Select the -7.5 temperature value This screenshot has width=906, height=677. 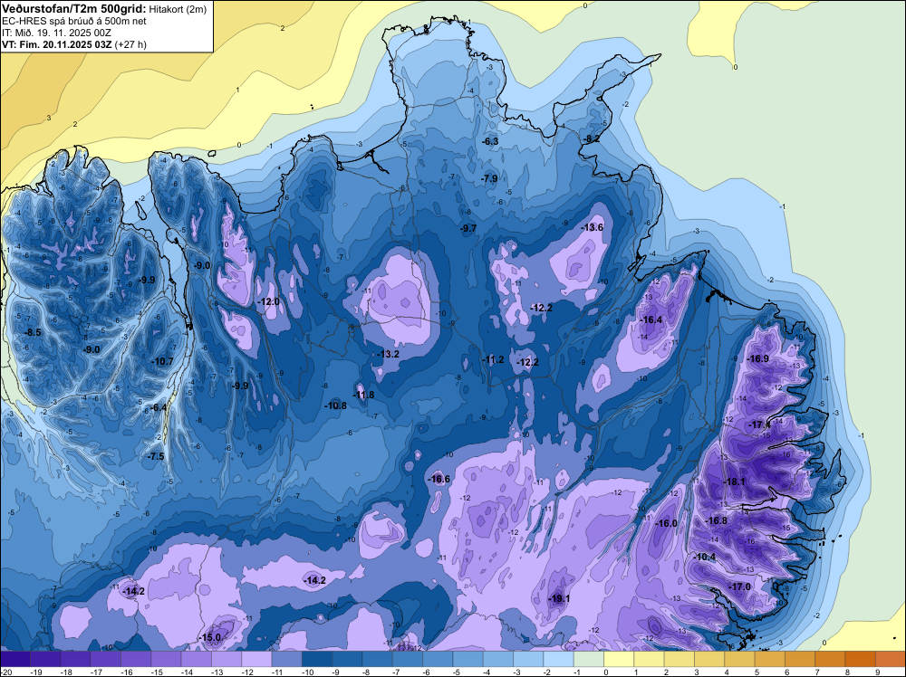[156, 456]
